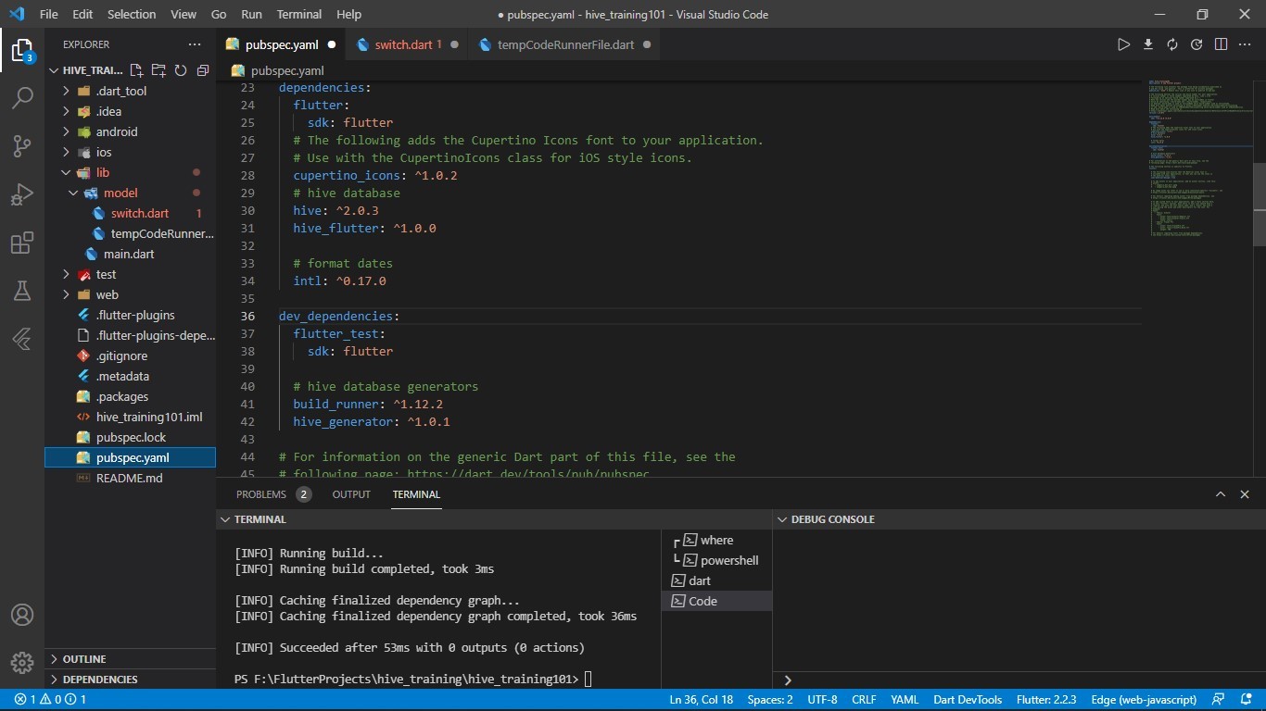
Task: Maximize panel size with chevron up
Action: 1221,494
